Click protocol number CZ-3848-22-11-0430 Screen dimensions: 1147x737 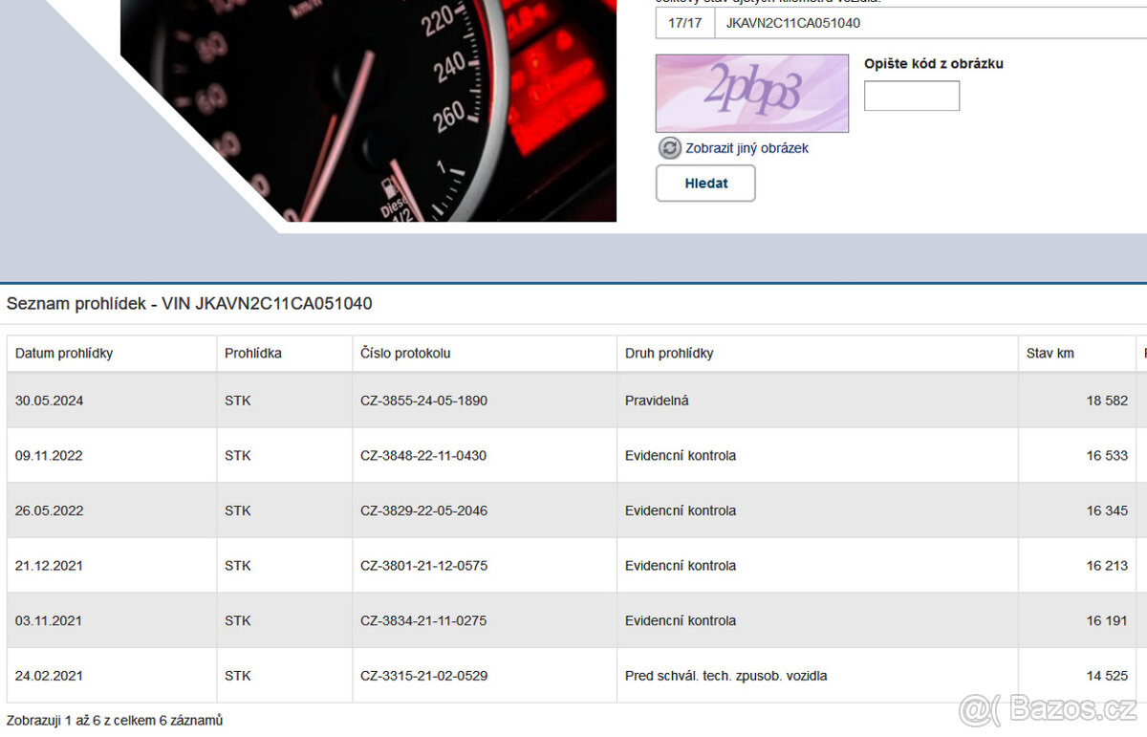tap(423, 456)
